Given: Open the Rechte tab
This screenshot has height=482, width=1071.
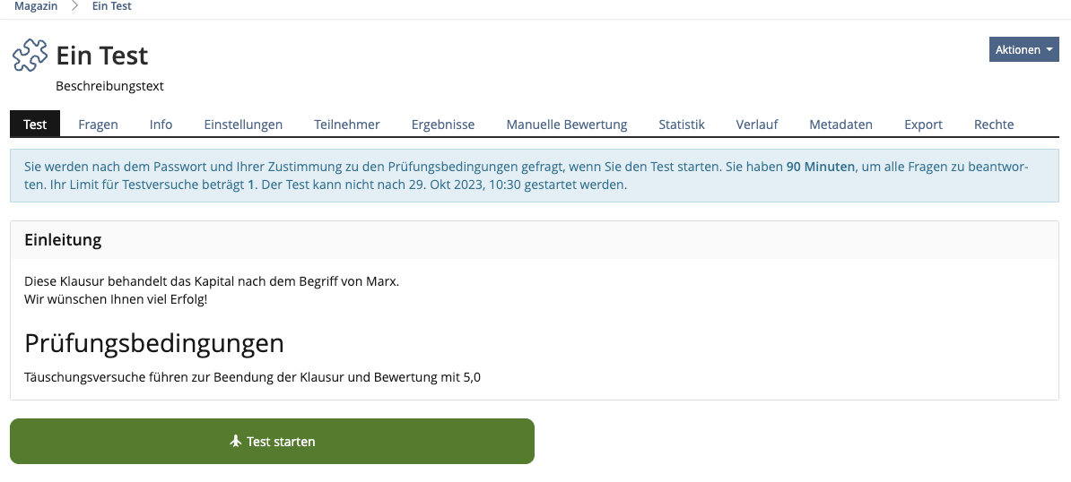Looking at the screenshot, I should (994, 125).
